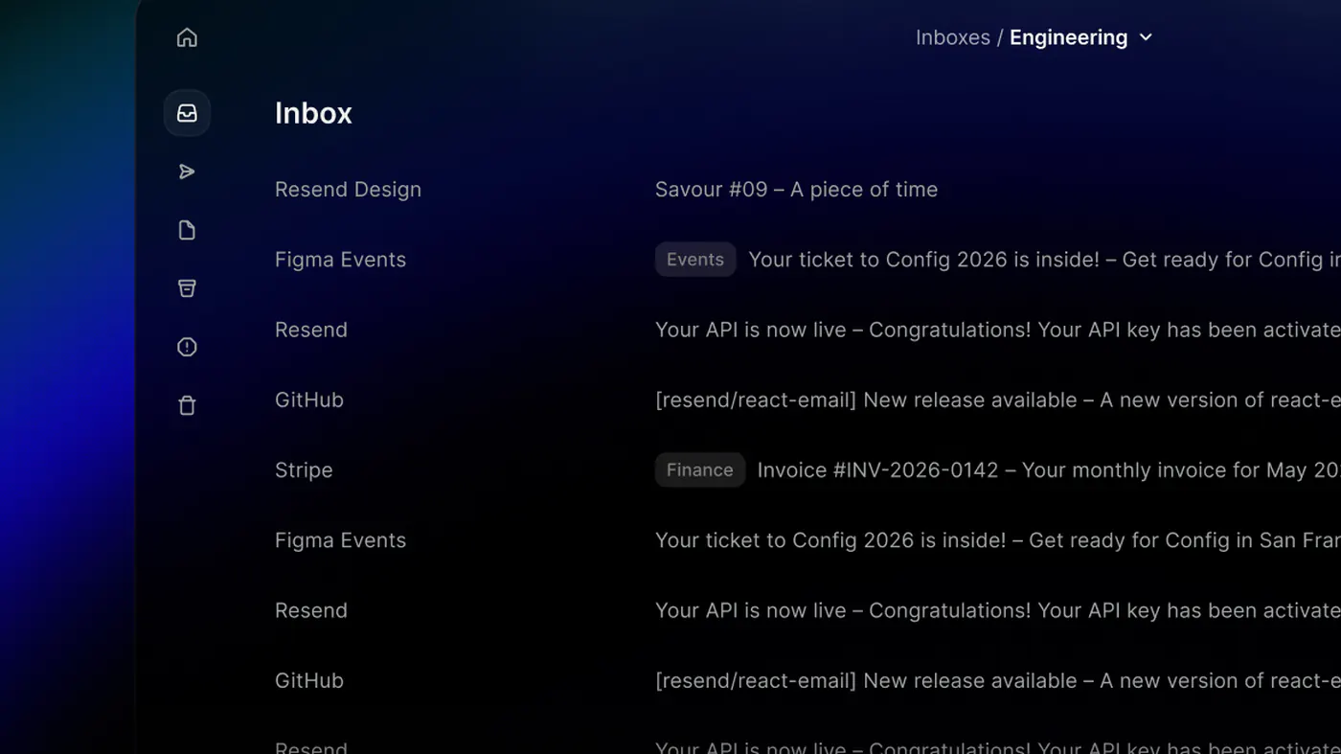
Task: Open the Archive box icon
Action: (x=187, y=288)
